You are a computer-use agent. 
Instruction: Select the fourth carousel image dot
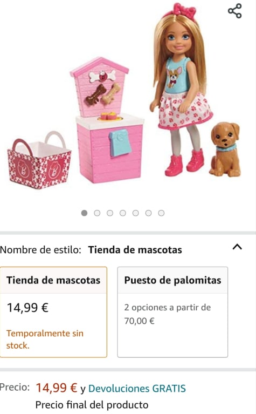(x=123, y=213)
